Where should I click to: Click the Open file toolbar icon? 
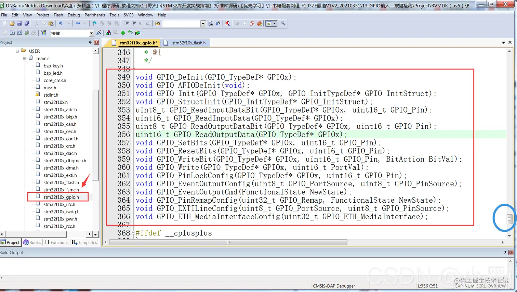click(x=12, y=24)
